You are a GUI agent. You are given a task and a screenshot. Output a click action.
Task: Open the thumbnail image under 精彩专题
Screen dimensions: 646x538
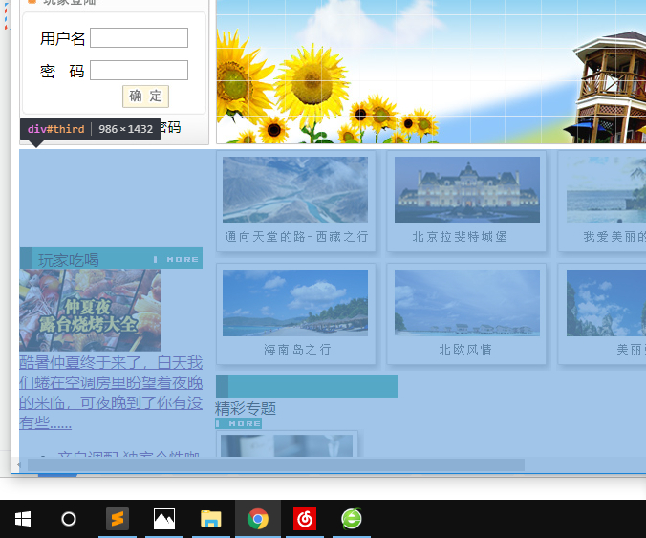[287, 444]
